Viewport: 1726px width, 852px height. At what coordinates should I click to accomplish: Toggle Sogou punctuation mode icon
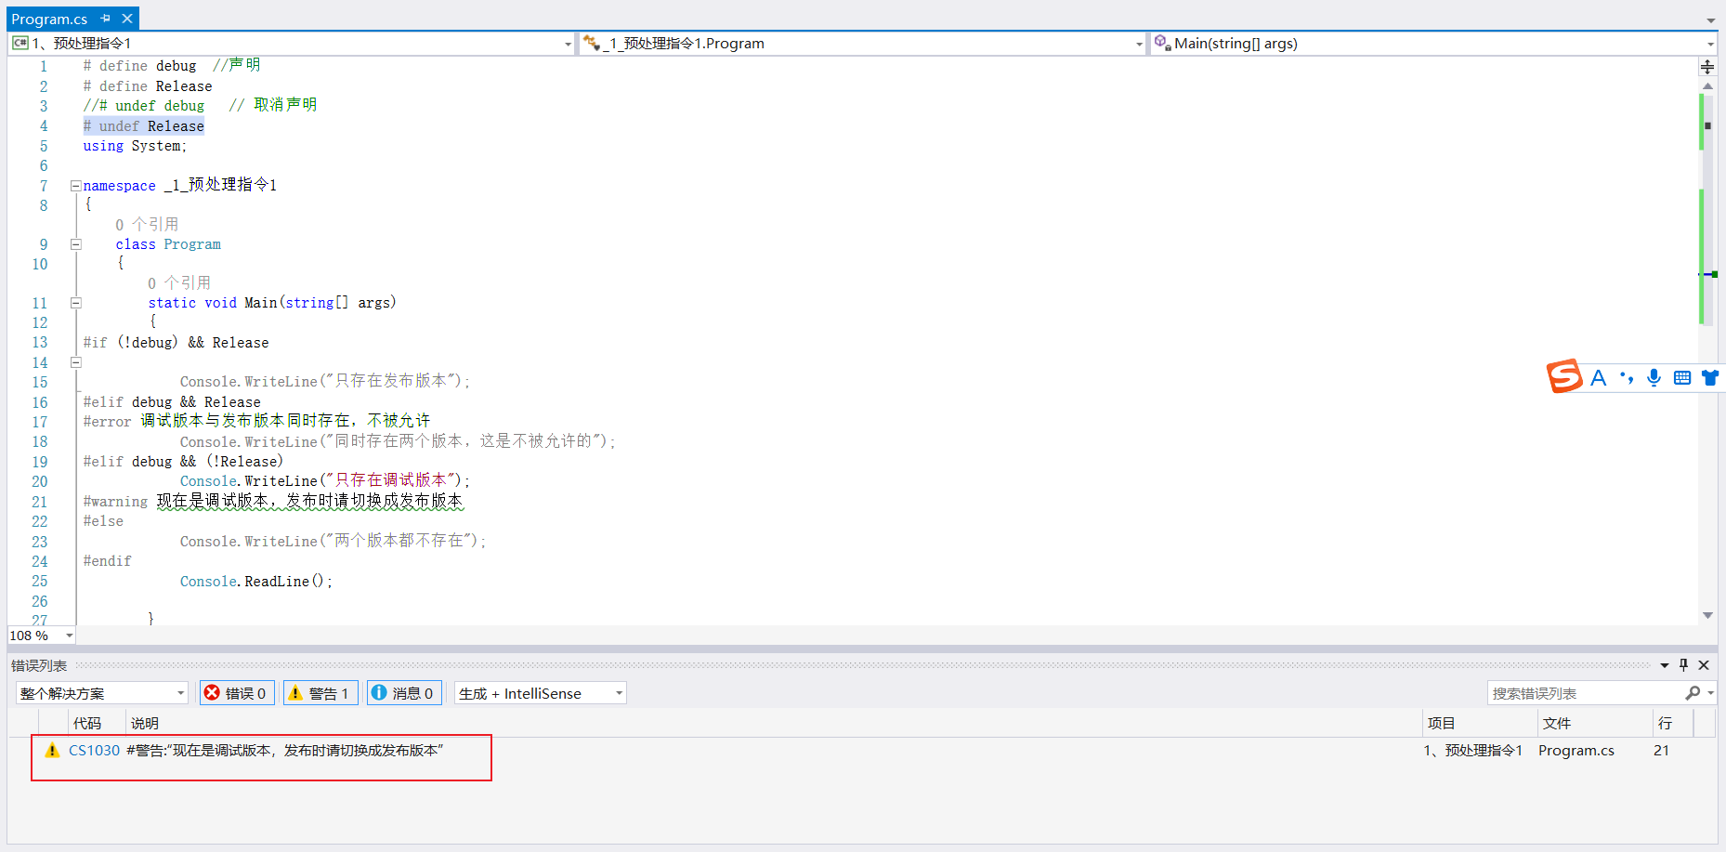[1627, 378]
